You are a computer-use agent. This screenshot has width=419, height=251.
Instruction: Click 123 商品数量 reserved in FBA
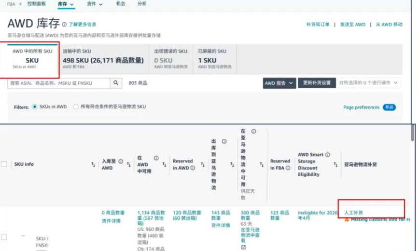(x=279, y=215)
